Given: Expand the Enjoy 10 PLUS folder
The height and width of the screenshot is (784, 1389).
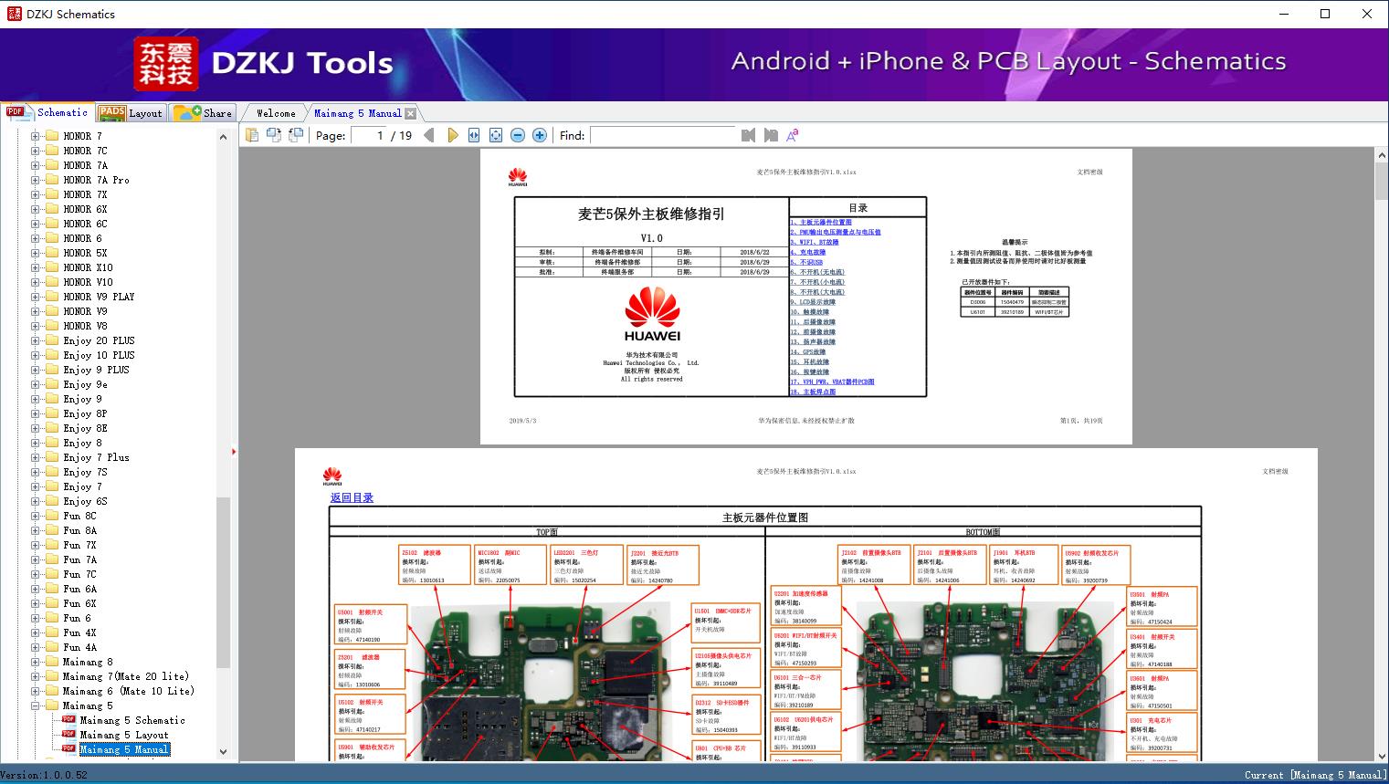Looking at the screenshot, I should tap(35, 355).
